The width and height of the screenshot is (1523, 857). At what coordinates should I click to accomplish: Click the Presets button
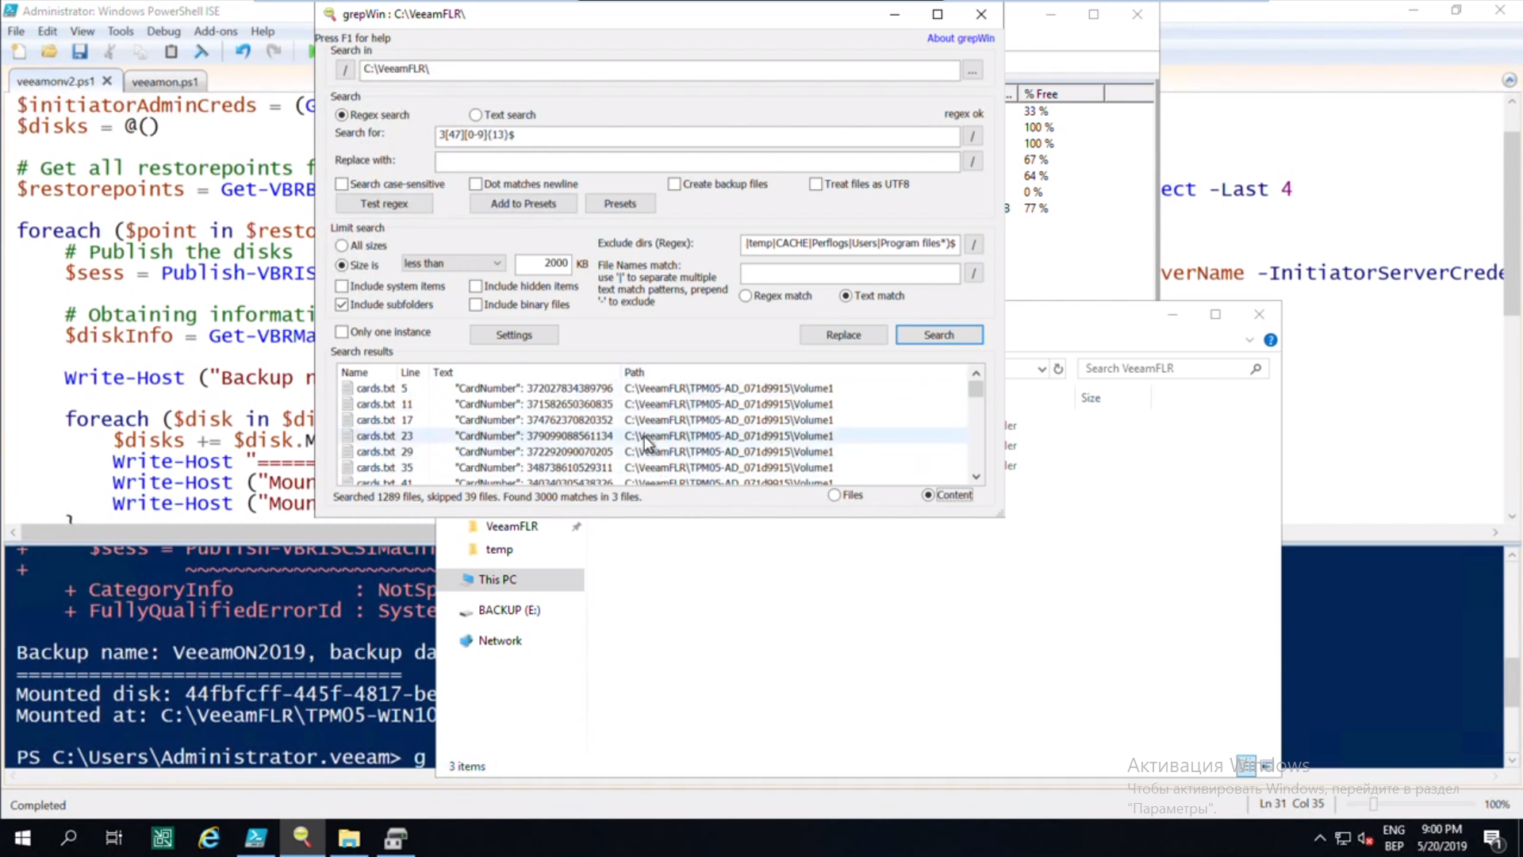click(620, 204)
